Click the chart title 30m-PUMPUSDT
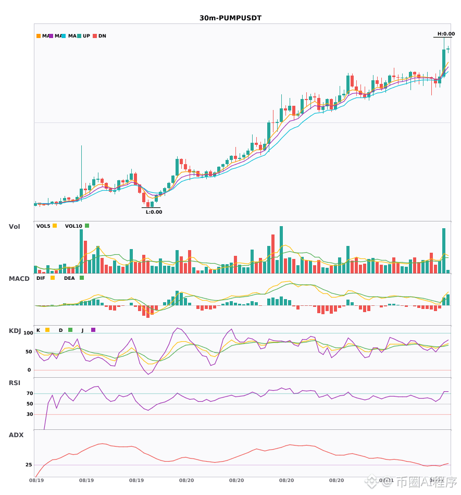The height and width of the screenshot is (495, 461). [230, 18]
